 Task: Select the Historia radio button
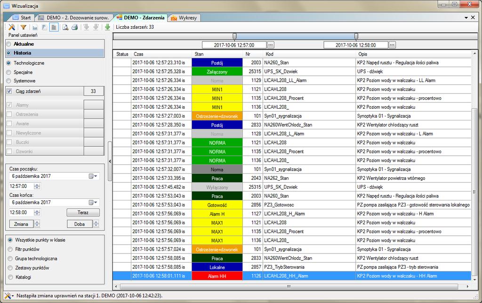[8, 53]
